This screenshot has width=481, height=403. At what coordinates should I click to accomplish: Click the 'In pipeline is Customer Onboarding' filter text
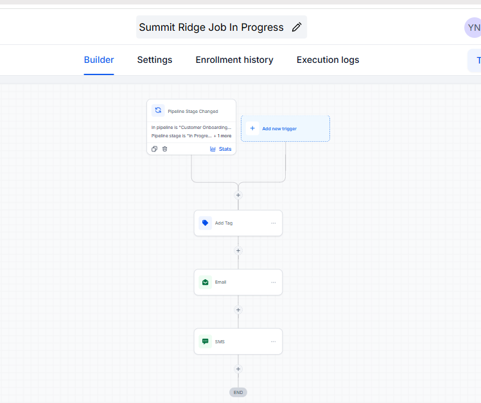point(191,128)
